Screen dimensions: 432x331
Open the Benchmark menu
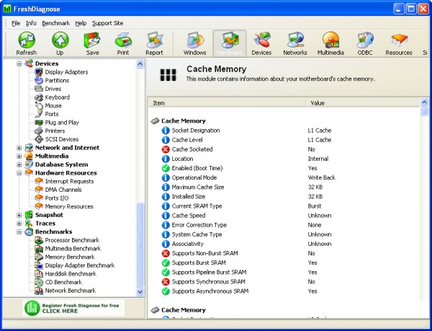[56, 23]
